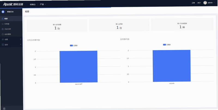Click the Apusic 智能运维 logo
Viewport: 218px width, 110px height.
pyautogui.click(x=13, y=4)
